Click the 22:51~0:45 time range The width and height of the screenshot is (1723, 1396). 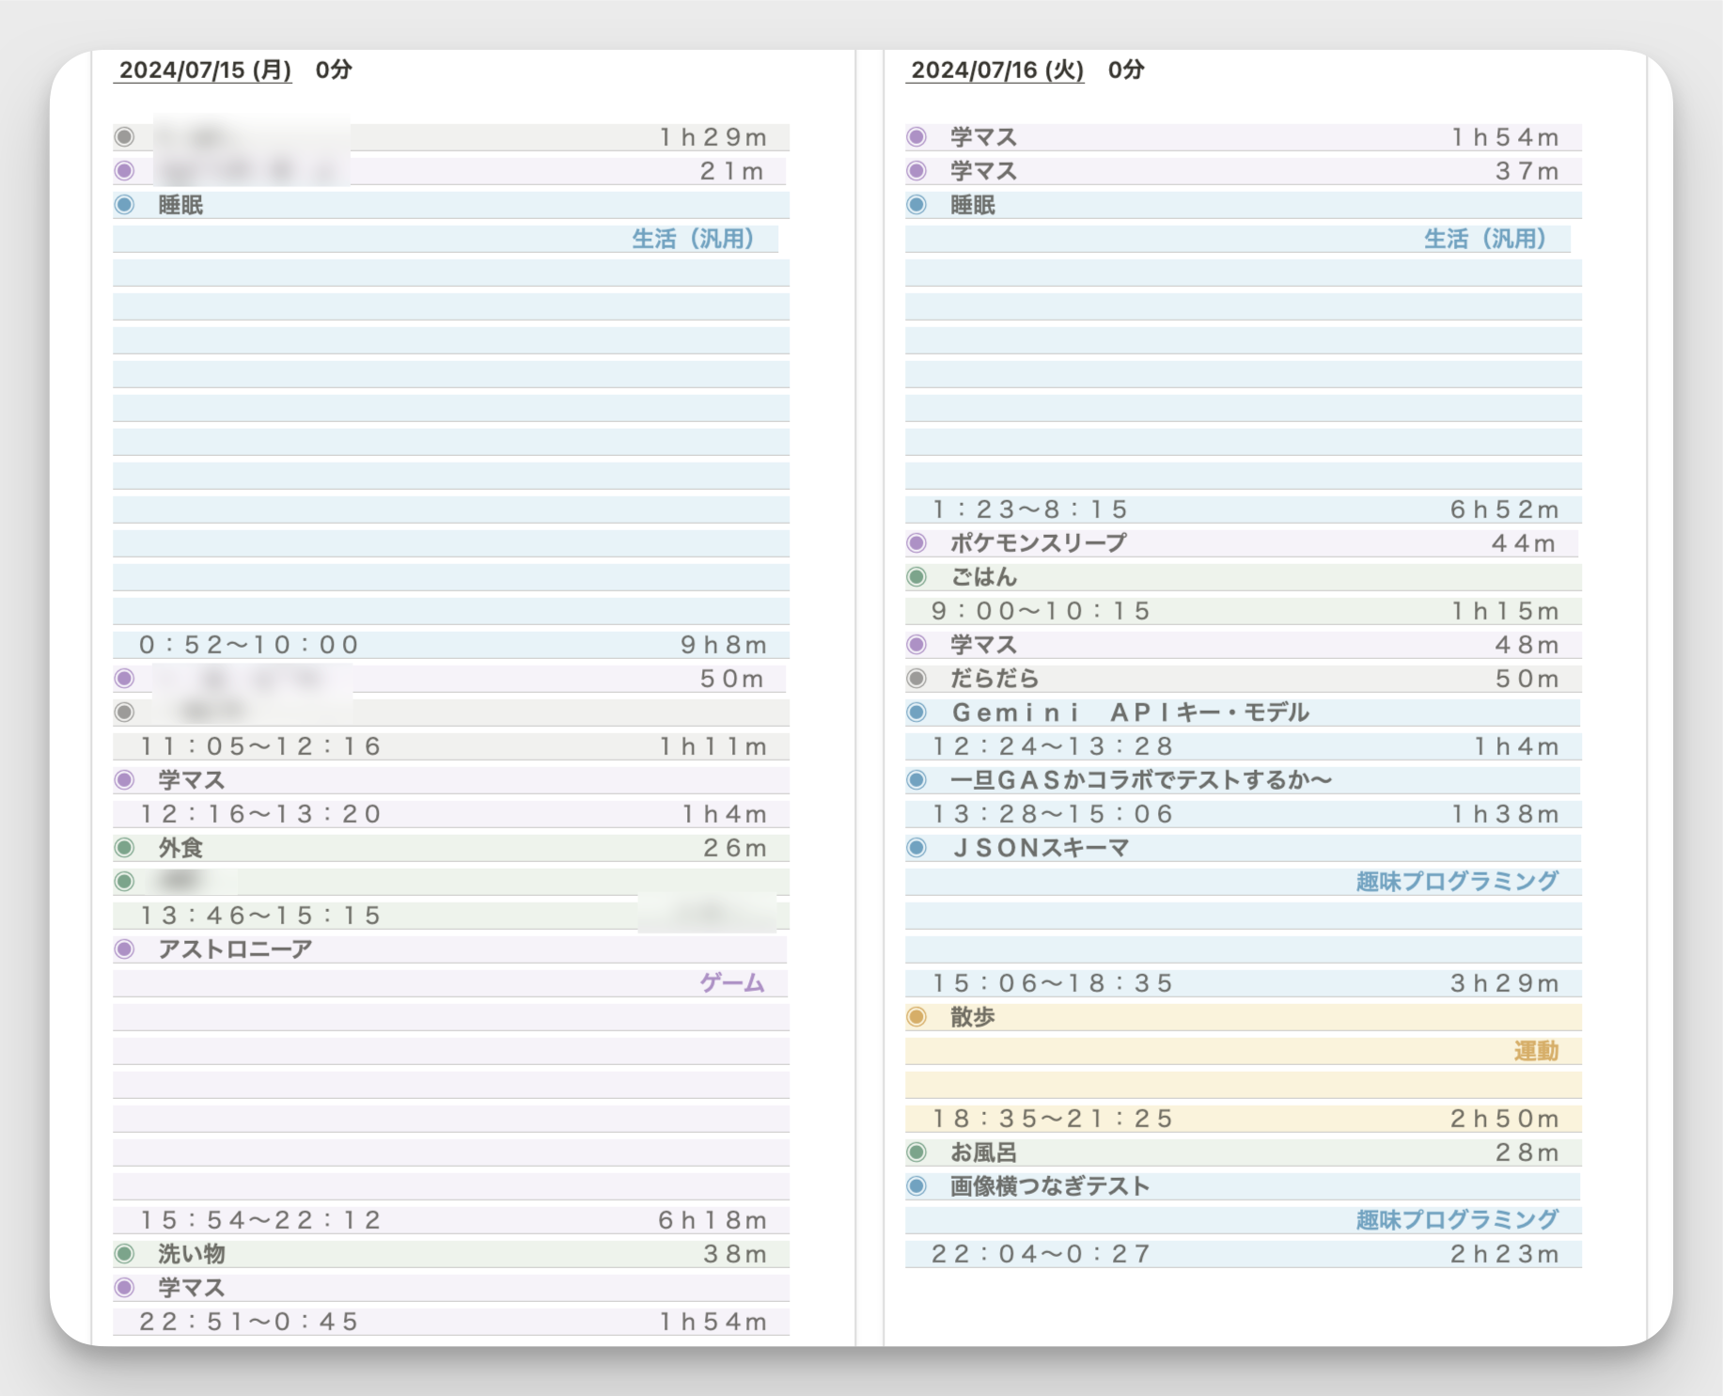249,1322
